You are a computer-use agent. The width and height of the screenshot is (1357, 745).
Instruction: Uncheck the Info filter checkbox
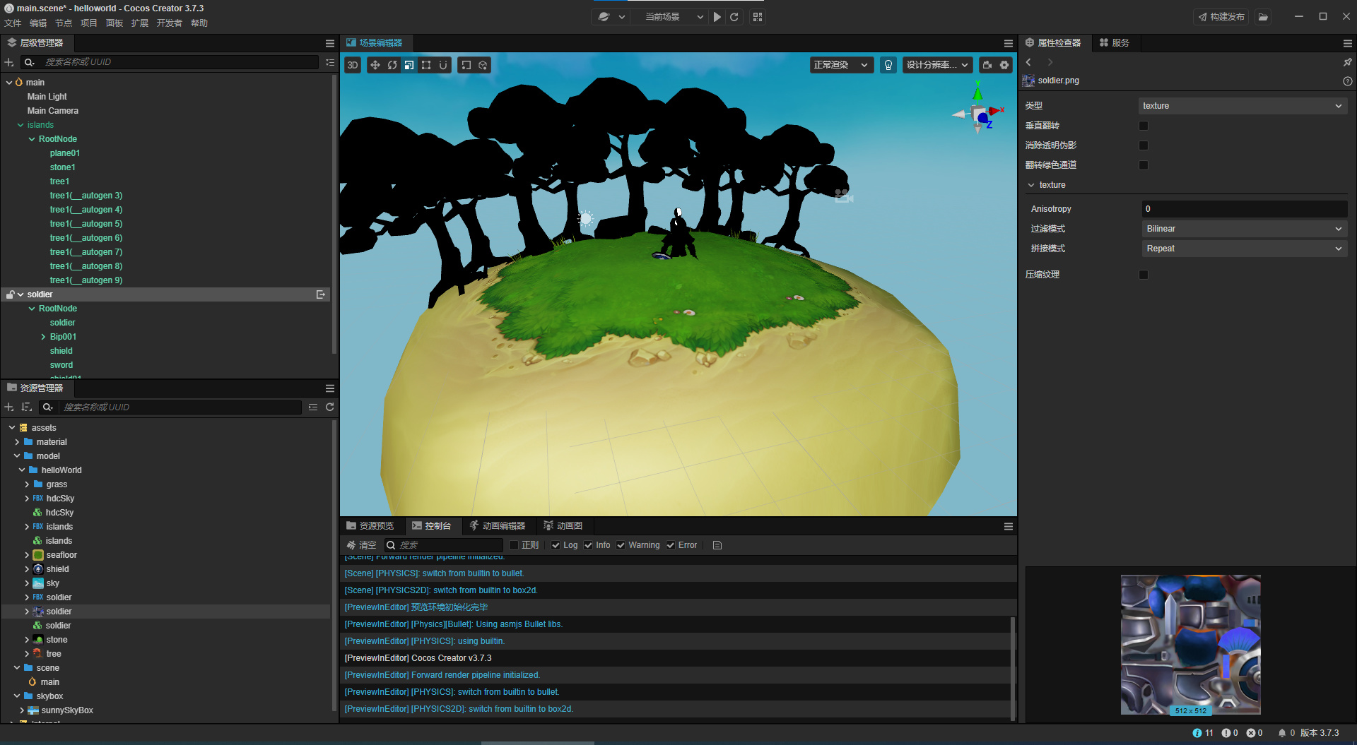588,545
